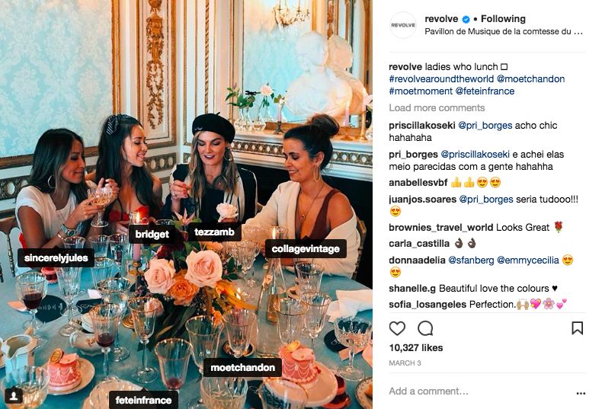
Task: Like the post with the heart icon
Action: point(397,328)
